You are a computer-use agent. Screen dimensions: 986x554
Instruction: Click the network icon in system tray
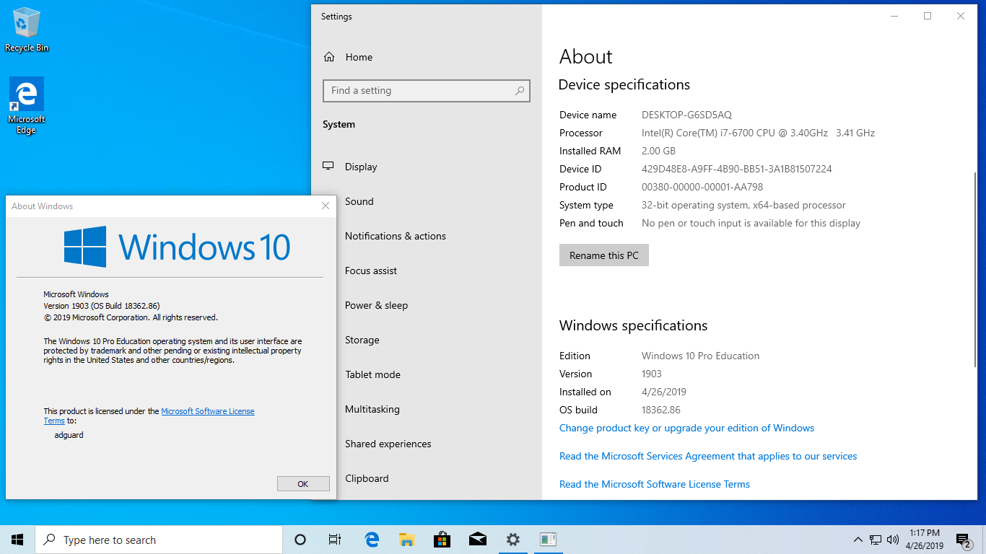click(876, 540)
